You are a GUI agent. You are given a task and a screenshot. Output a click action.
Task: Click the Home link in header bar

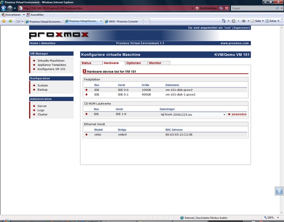[34, 43]
